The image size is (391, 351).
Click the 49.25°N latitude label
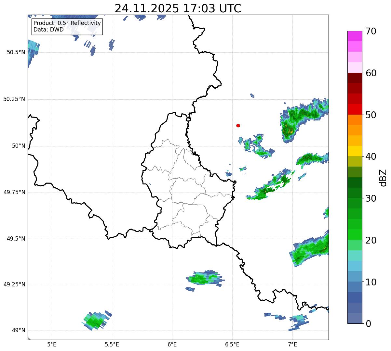coord(14,285)
